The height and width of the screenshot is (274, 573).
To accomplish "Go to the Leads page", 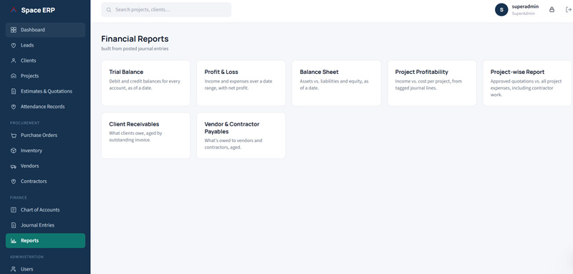I will pos(45,45).
